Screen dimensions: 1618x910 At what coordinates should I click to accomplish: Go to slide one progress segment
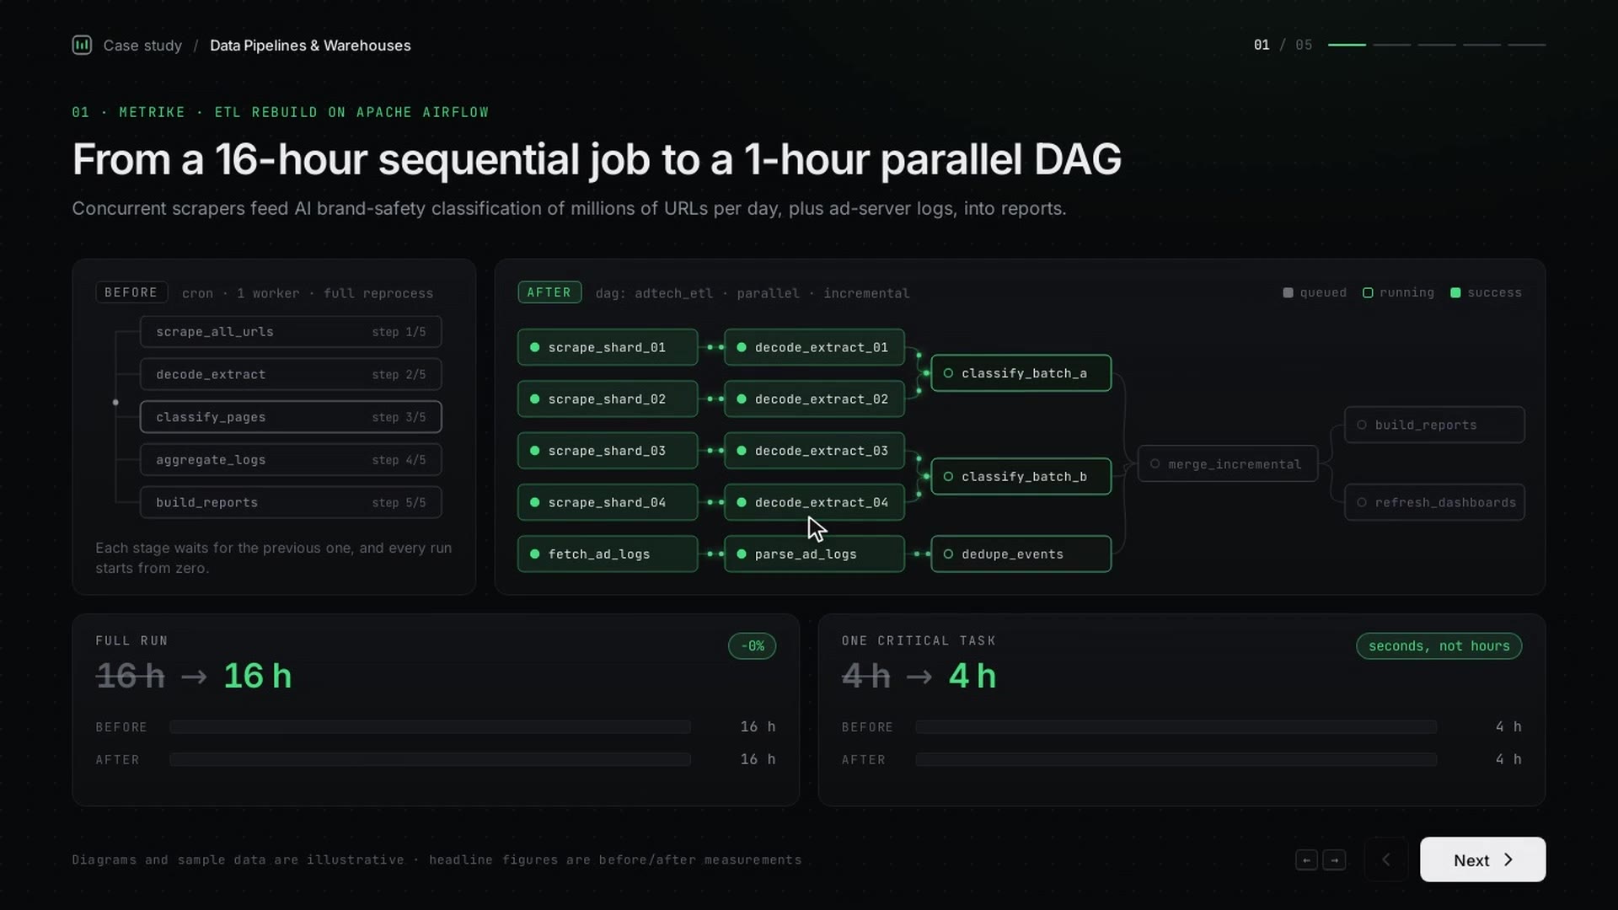pos(1347,45)
